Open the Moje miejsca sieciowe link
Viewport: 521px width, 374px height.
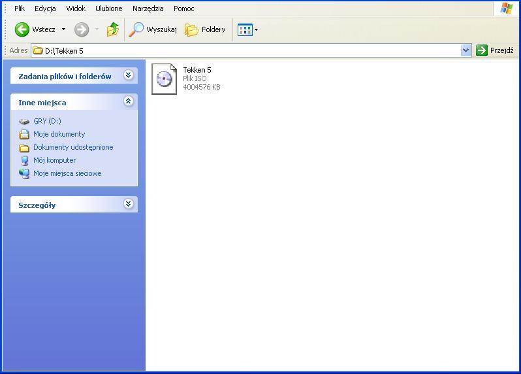[67, 173]
